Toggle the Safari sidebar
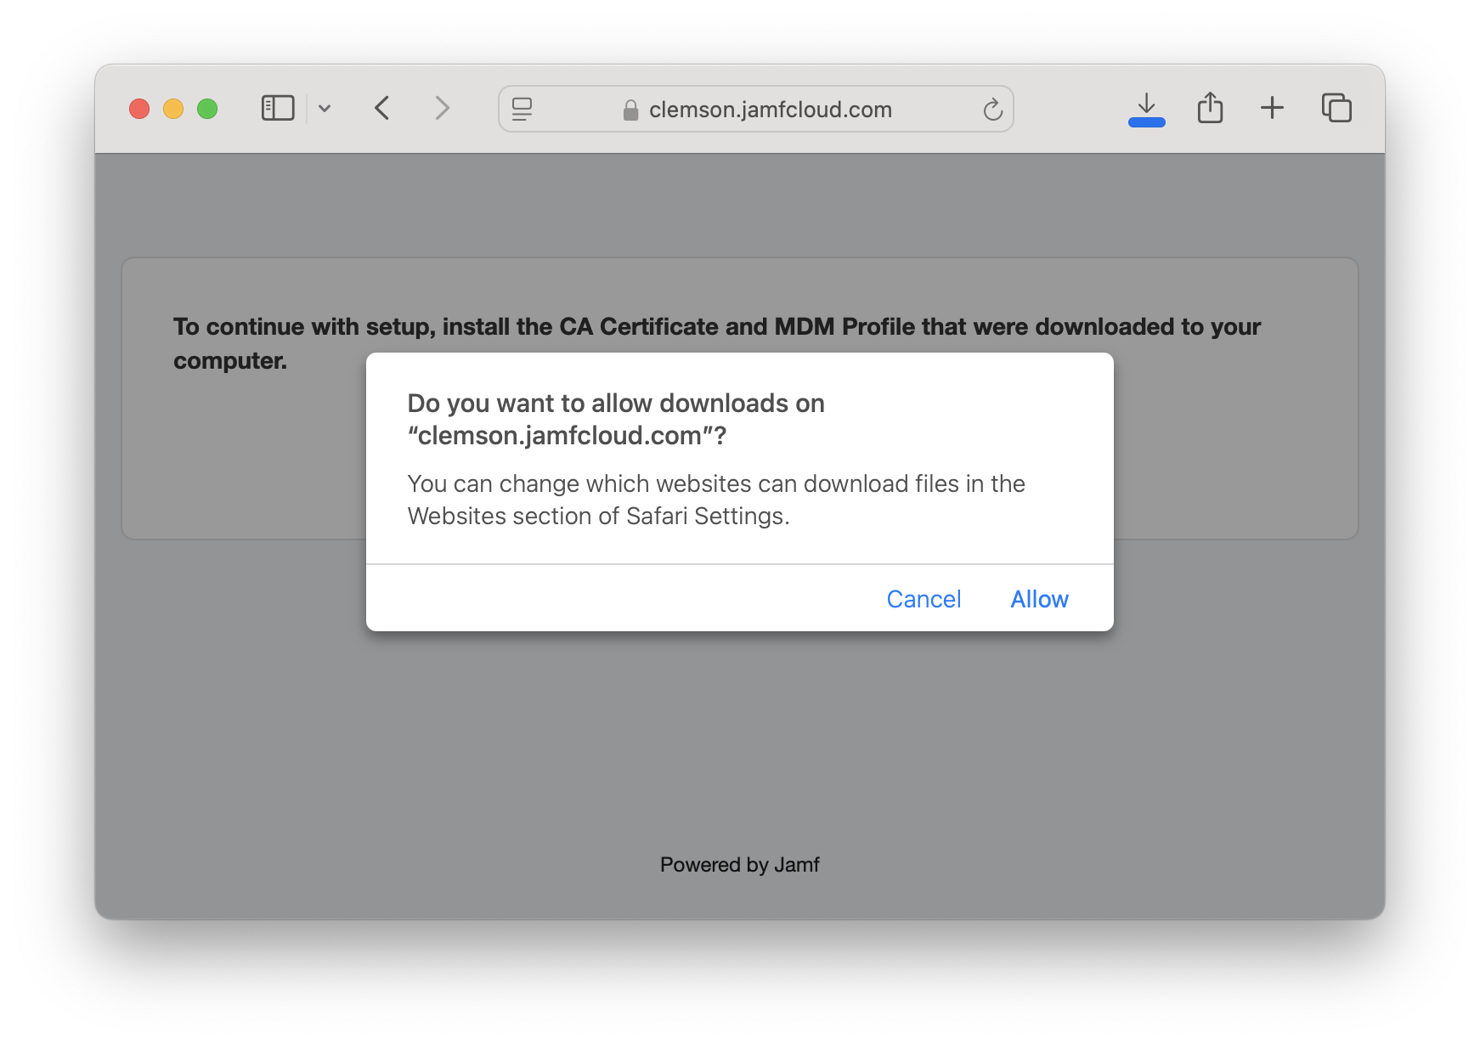The image size is (1480, 1045). 277,108
